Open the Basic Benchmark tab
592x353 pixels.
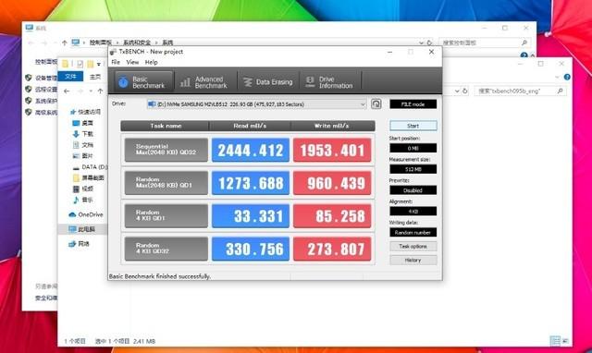point(143,82)
